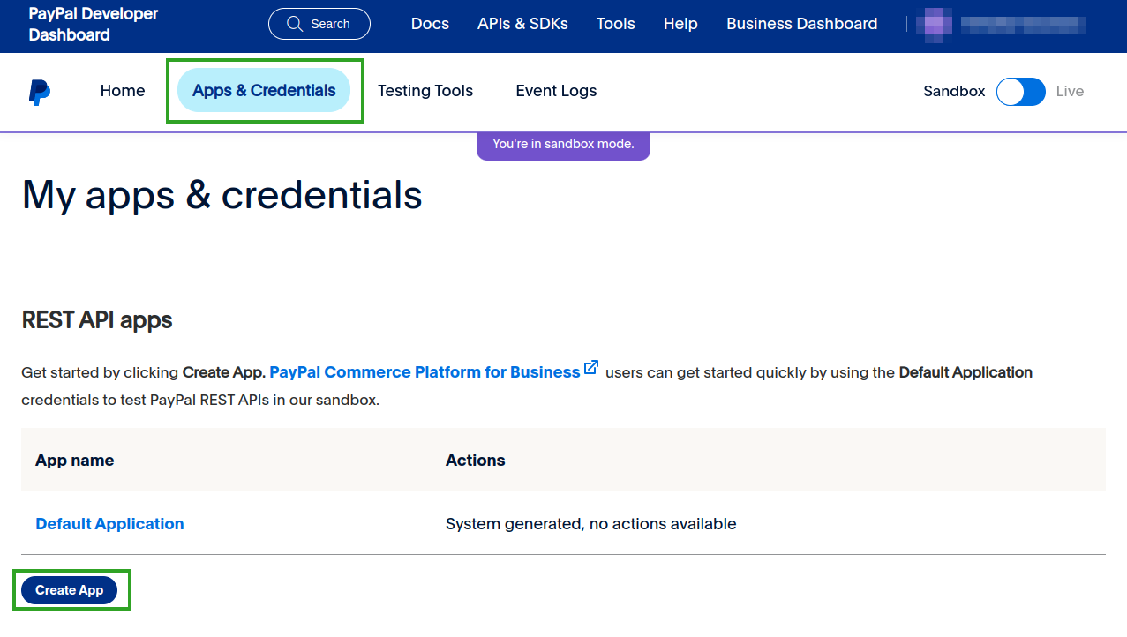Screen dimensions: 1127x637
Task: Select the Apps & Credentials tab
Action: tap(264, 90)
